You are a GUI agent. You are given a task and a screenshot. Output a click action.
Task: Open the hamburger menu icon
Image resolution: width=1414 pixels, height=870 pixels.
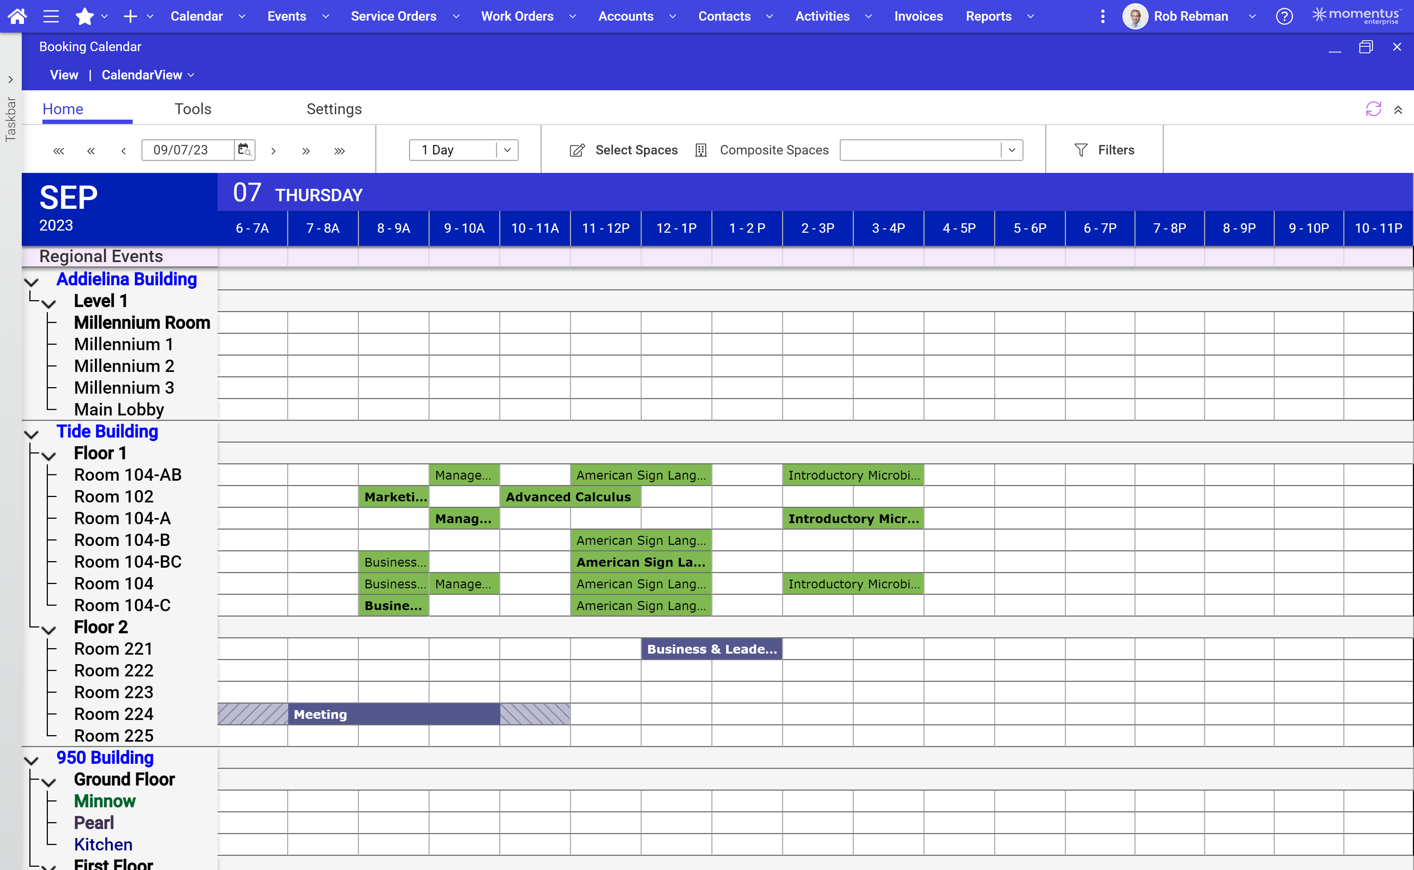[51, 16]
